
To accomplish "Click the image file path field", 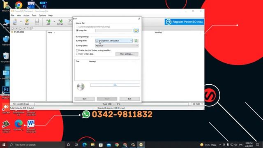I will pyautogui.click(x=114, y=30).
